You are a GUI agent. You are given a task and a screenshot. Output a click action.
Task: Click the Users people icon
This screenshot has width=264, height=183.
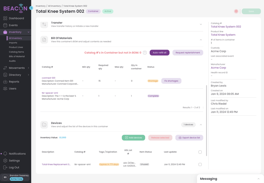tap(5, 89)
